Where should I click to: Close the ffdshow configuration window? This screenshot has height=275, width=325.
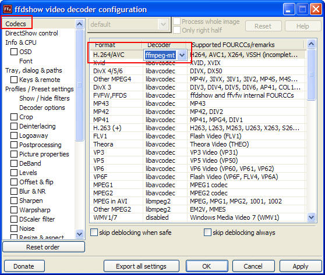(x=316, y=9)
